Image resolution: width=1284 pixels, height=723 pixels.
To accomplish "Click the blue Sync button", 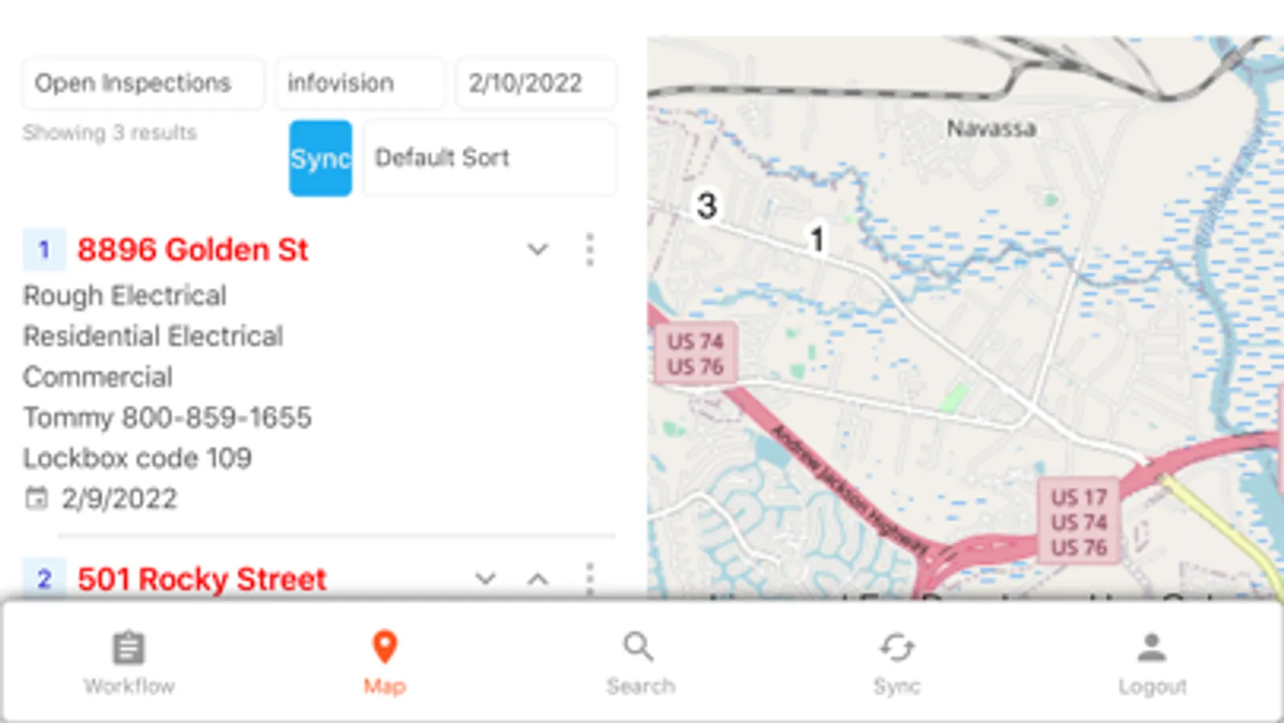I will tap(320, 158).
